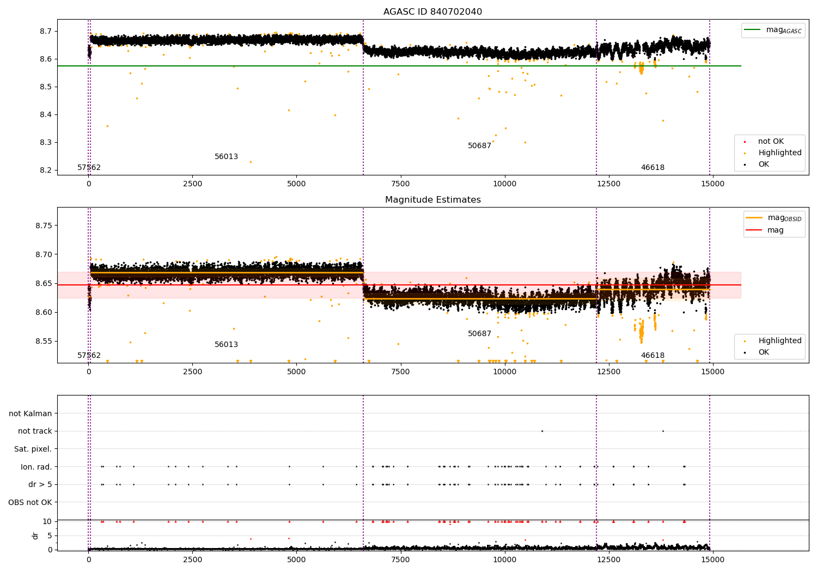
Task: Click x-tick 10000 on the bottom plot
Action: [x=505, y=560]
